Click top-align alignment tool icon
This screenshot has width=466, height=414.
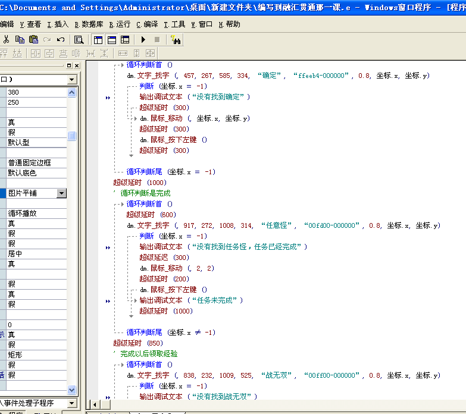coord(4,54)
